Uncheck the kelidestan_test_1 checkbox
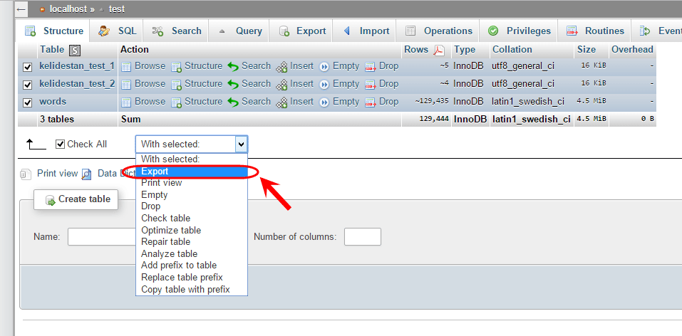682x336 pixels. pos(28,68)
